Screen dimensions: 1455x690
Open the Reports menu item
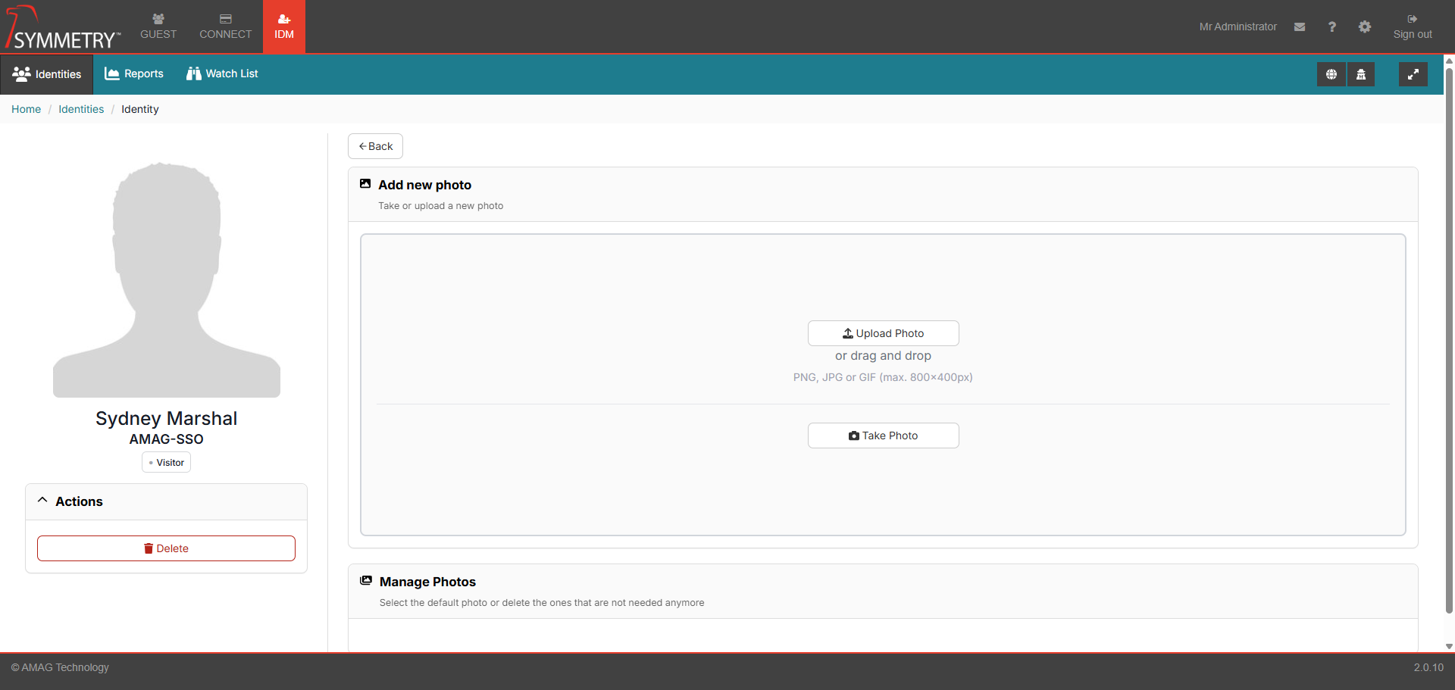[134, 73]
